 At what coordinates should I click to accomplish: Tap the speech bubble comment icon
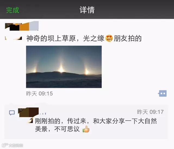click(12, 113)
